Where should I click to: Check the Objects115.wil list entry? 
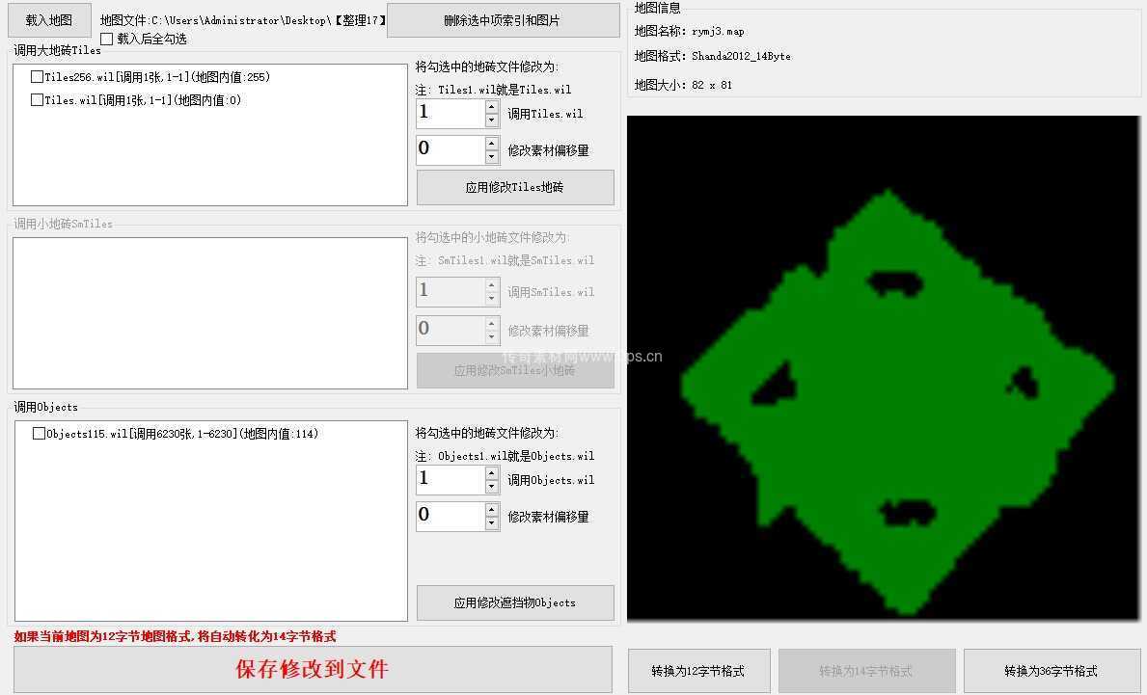36,434
